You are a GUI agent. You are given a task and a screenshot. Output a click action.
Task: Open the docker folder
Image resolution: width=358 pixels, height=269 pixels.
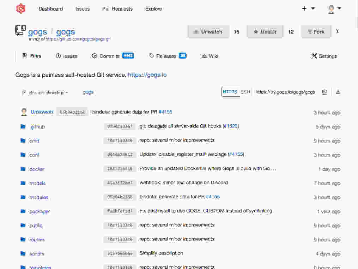pyautogui.click(x=37, y=169)
